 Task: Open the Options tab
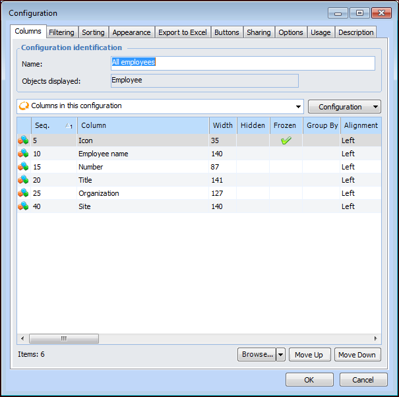point(291,32)
